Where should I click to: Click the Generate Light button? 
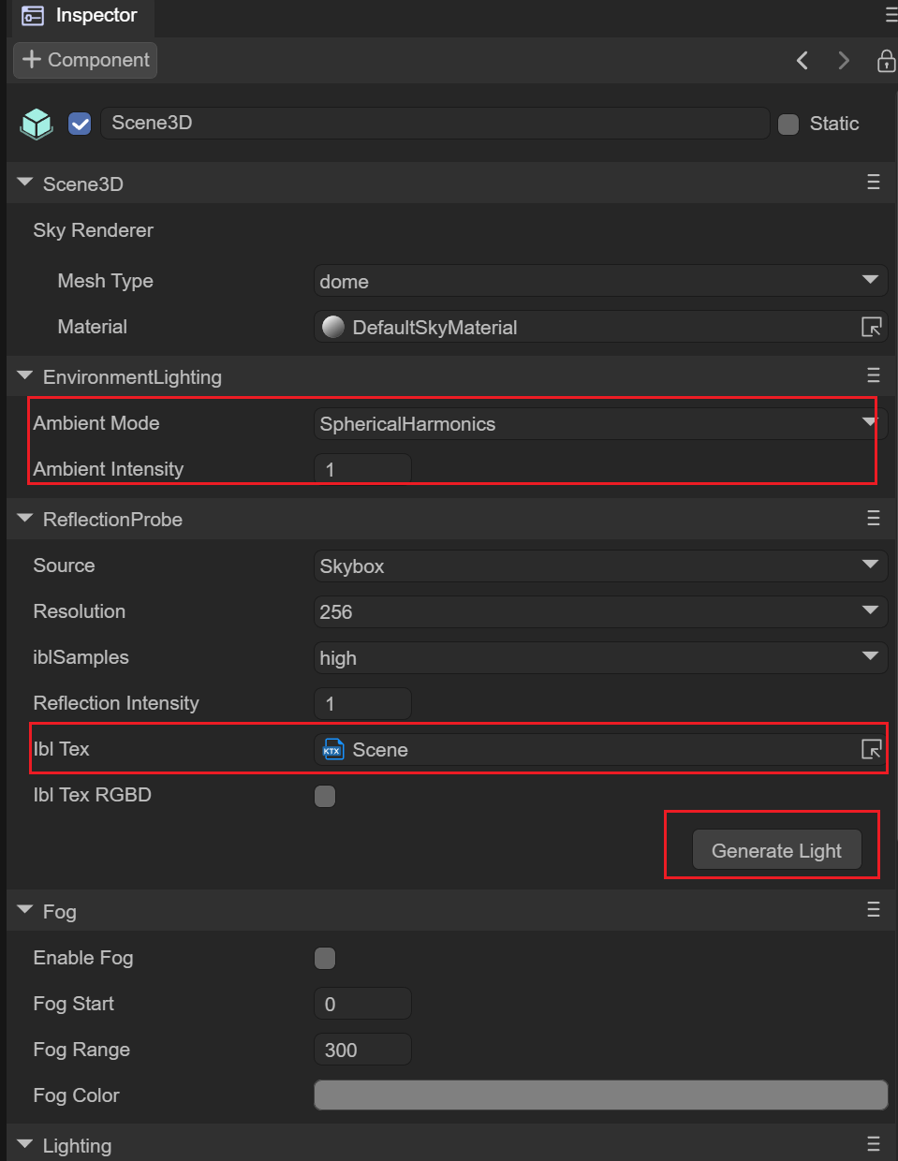tap(776, 850)
